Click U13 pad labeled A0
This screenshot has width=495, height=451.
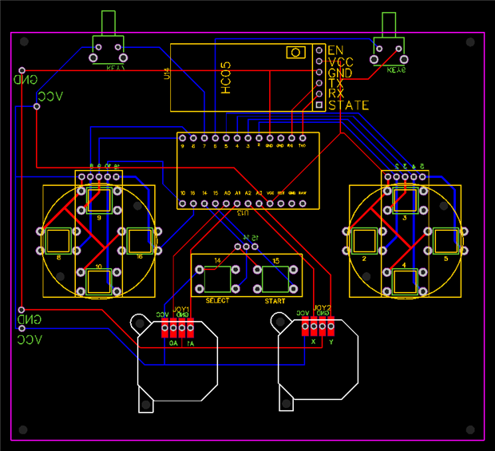point(226,204)
